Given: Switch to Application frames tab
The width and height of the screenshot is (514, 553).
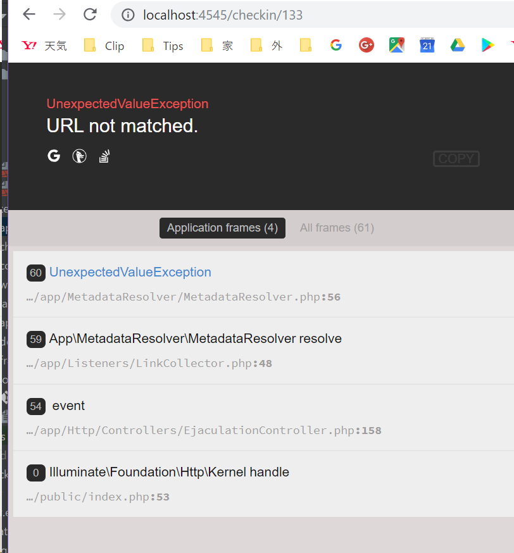Looking at the screenshot, I should pos(222,228).
